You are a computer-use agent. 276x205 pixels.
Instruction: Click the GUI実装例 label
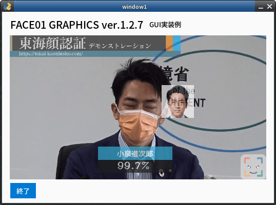pyautogui.click(x=165, y=25)
